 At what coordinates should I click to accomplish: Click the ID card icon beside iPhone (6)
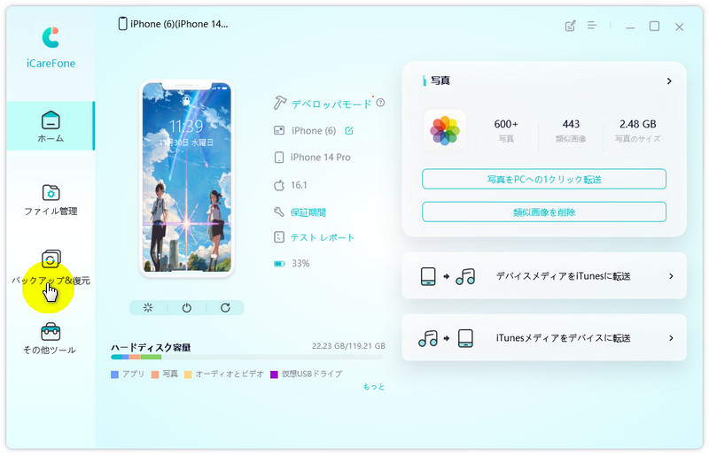(279, 131)
